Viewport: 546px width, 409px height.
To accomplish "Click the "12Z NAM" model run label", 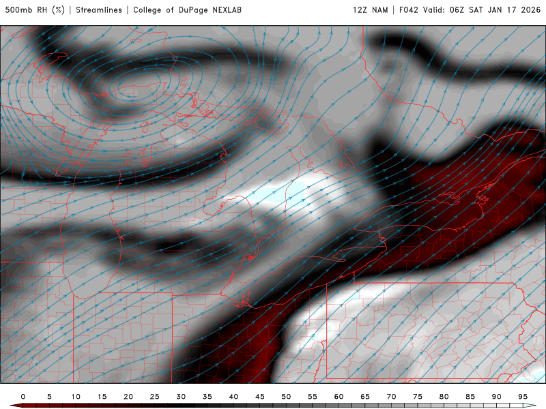I will (371, 10).
